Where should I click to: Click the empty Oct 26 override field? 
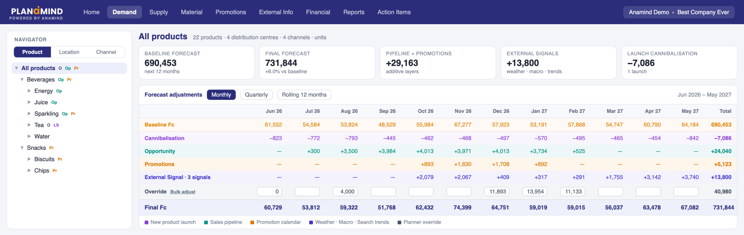point(421,191)
